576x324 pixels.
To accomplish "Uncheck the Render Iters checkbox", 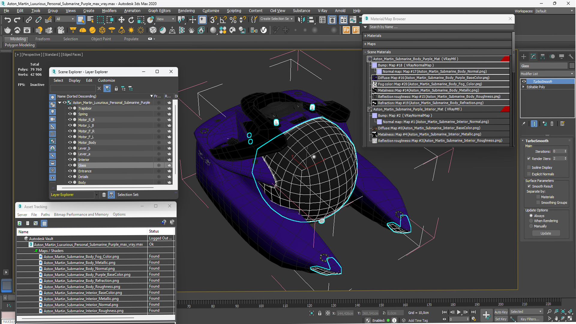I will coord(529,159).
